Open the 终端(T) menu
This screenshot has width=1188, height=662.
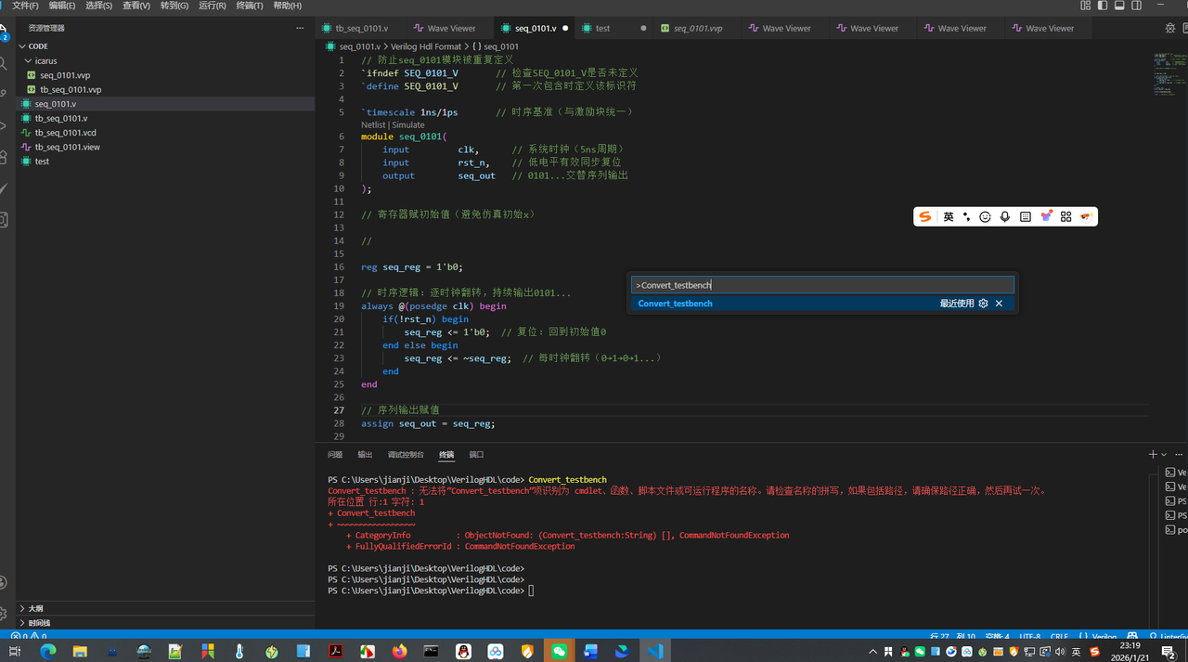pyautogui.click(x=250, y=6)
